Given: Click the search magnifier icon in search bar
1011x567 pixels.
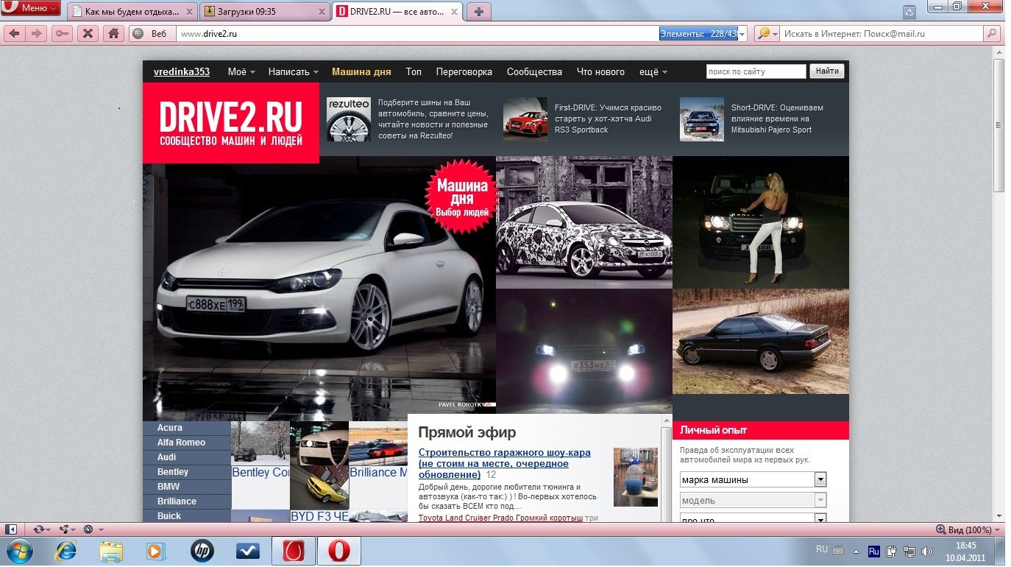Looking at the screenshot, I should point(992,33).
